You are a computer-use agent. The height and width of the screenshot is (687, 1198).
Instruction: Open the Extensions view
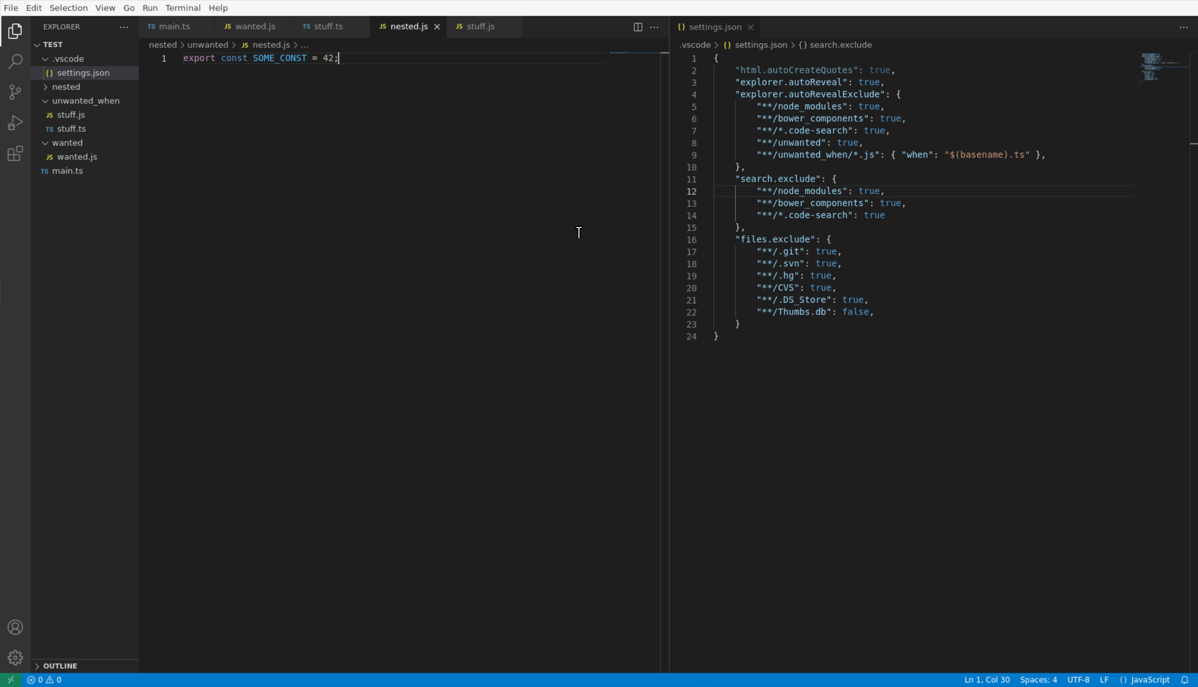click(x=15, y=153)
